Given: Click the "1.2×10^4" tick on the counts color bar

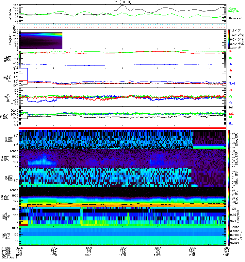Looking at the screenshot, I should [x=235, y=30].
